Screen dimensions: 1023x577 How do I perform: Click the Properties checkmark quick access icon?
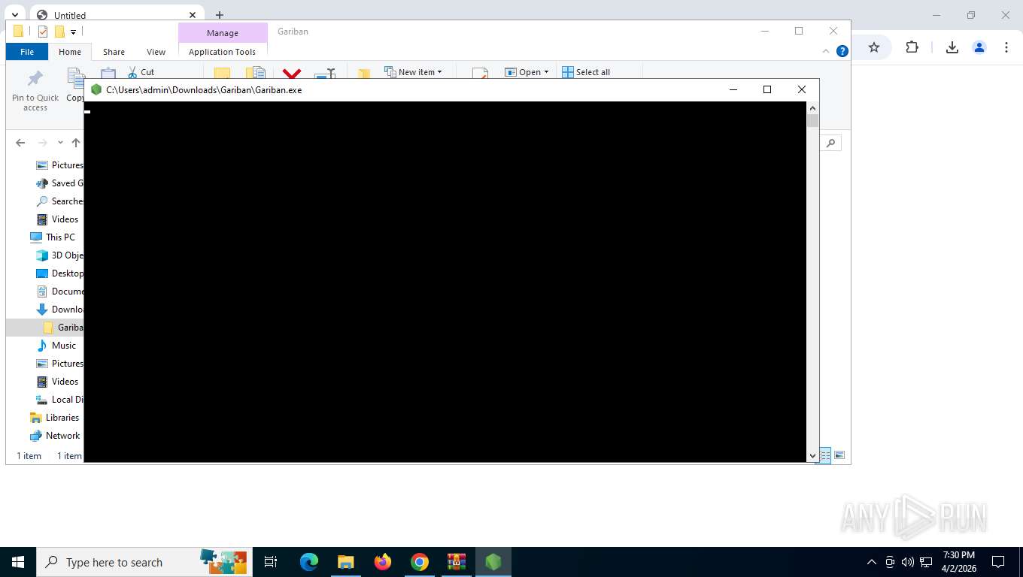tap(43, 32)
